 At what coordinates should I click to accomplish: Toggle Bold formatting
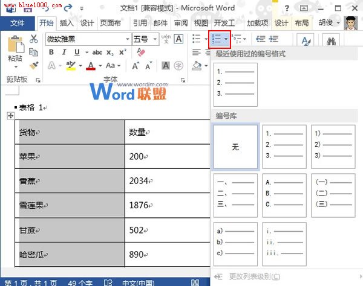(51, 52)
